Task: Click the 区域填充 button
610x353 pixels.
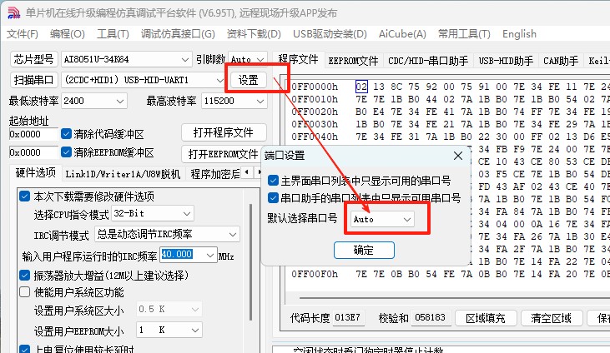Action: [x=486, y=318]
